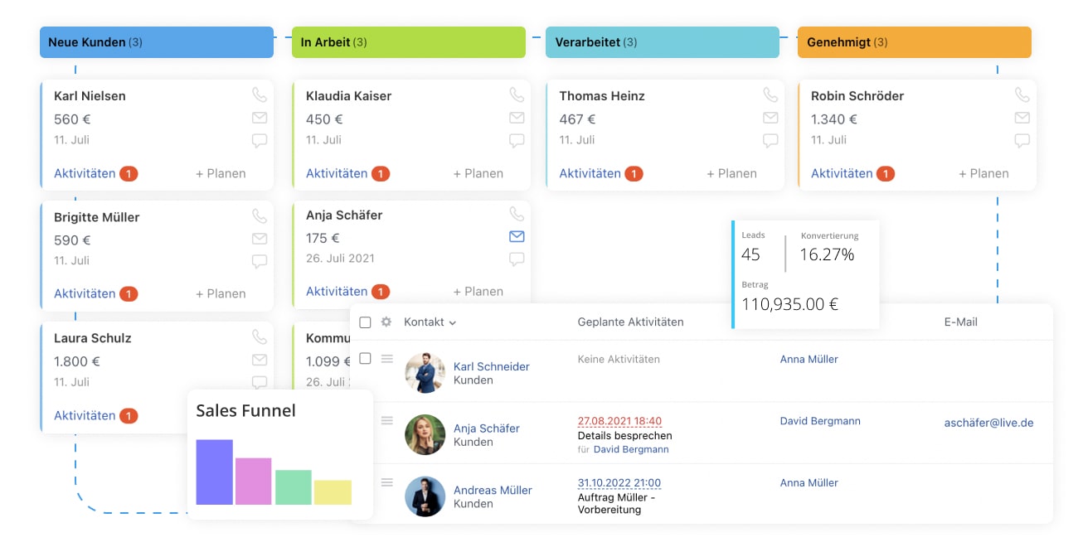
Task: Toggle select-all checkbox in contact table header
Action: click(365, 322)
